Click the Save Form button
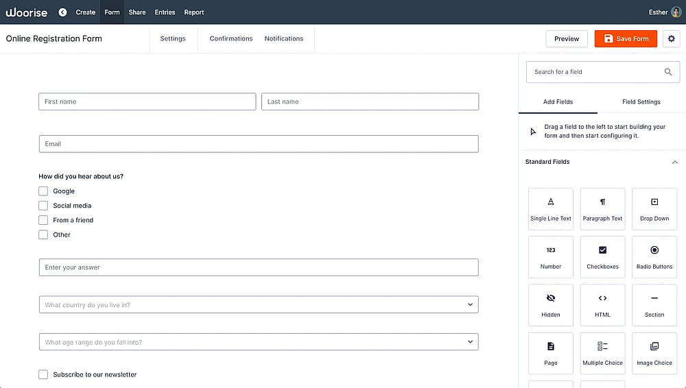Image resolution: width=686 pixels, height=388 pixels. pos(626,38)
